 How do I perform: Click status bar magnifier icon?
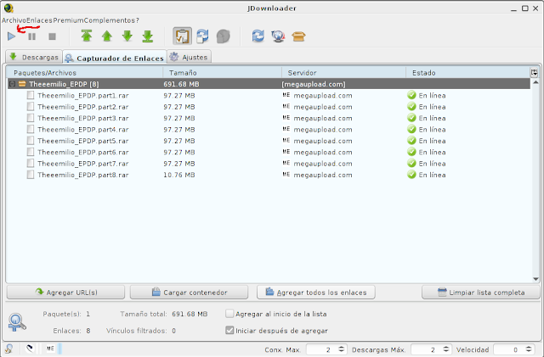point(8,349)
